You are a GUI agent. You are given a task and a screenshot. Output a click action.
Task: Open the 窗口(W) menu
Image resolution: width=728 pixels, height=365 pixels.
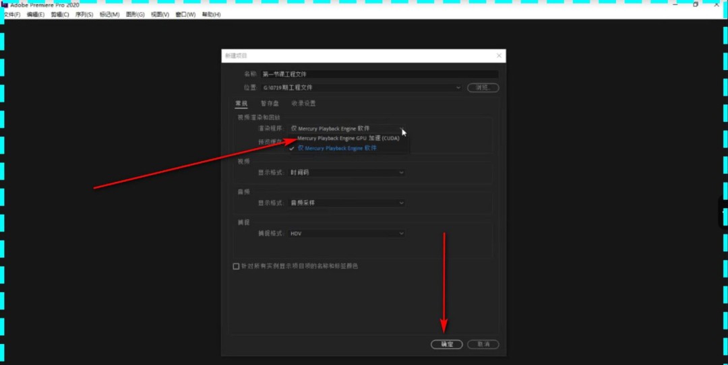coord(186,14)
